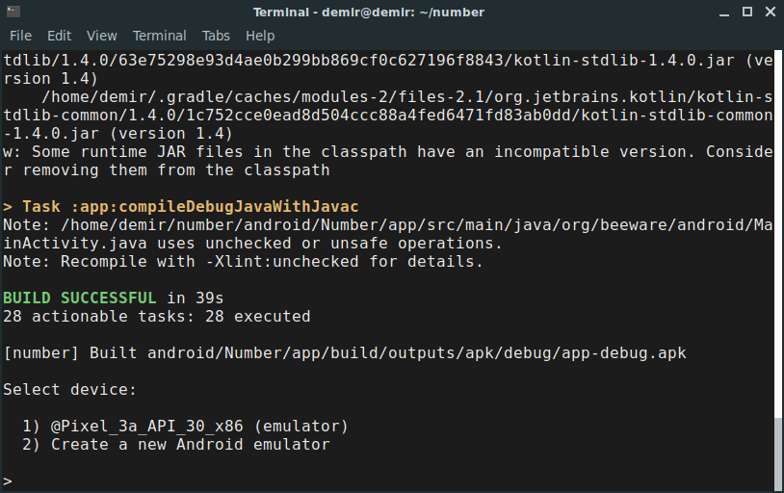Screen dimensions: 784x493
Task: Click the incompatible version warning line
Action: coord(387,161)
